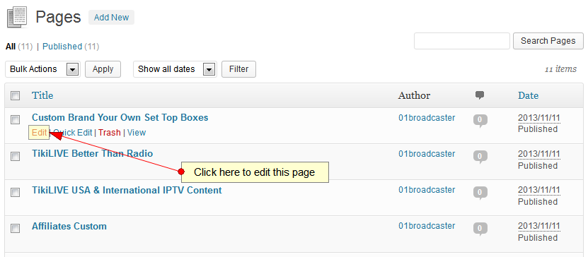This screenshot has width=588, height=257.
Task: Open comment count bubble for Affiliates Custom
Action: pos(480,229)
